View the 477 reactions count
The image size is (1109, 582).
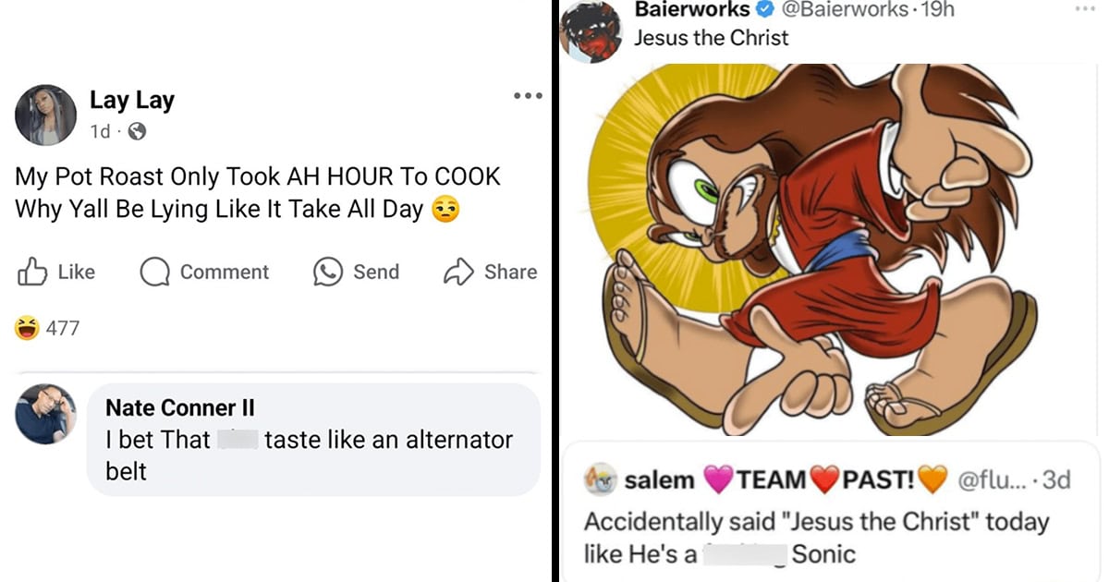(62, 328)
